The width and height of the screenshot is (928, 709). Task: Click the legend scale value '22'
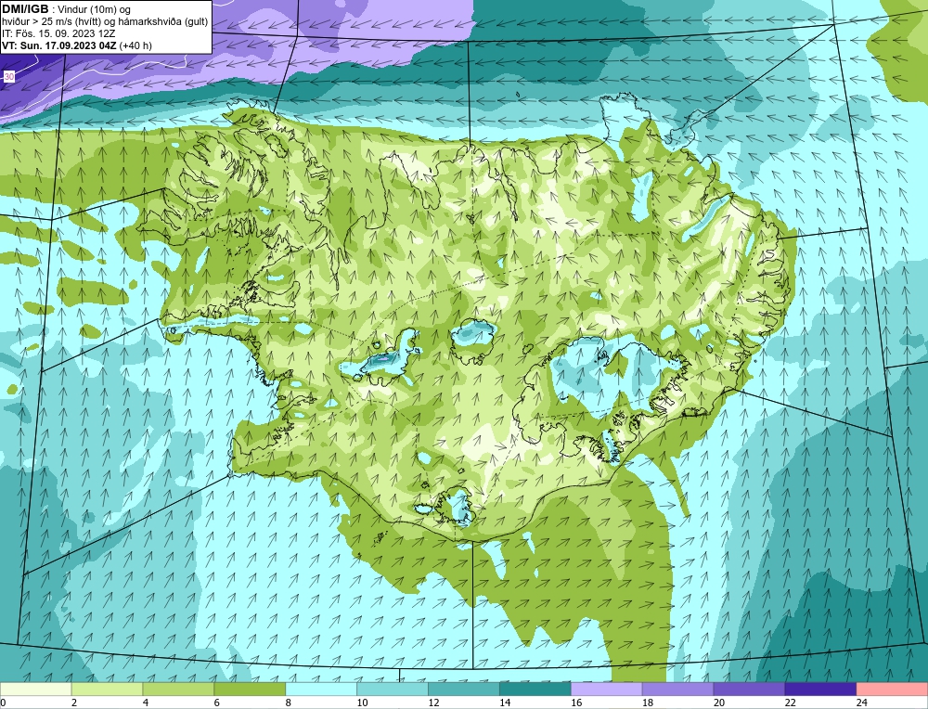pos(790,703)
